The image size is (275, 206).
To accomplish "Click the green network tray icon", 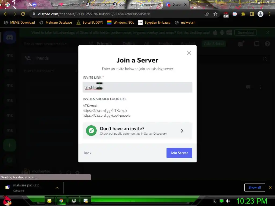I will (x=222, y=201).
